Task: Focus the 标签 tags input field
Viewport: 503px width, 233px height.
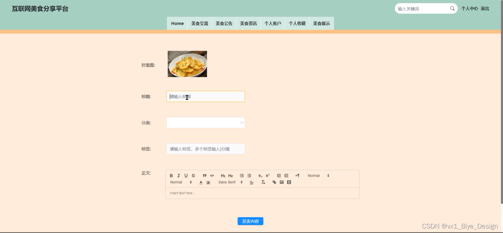Action: pos(206,149)
